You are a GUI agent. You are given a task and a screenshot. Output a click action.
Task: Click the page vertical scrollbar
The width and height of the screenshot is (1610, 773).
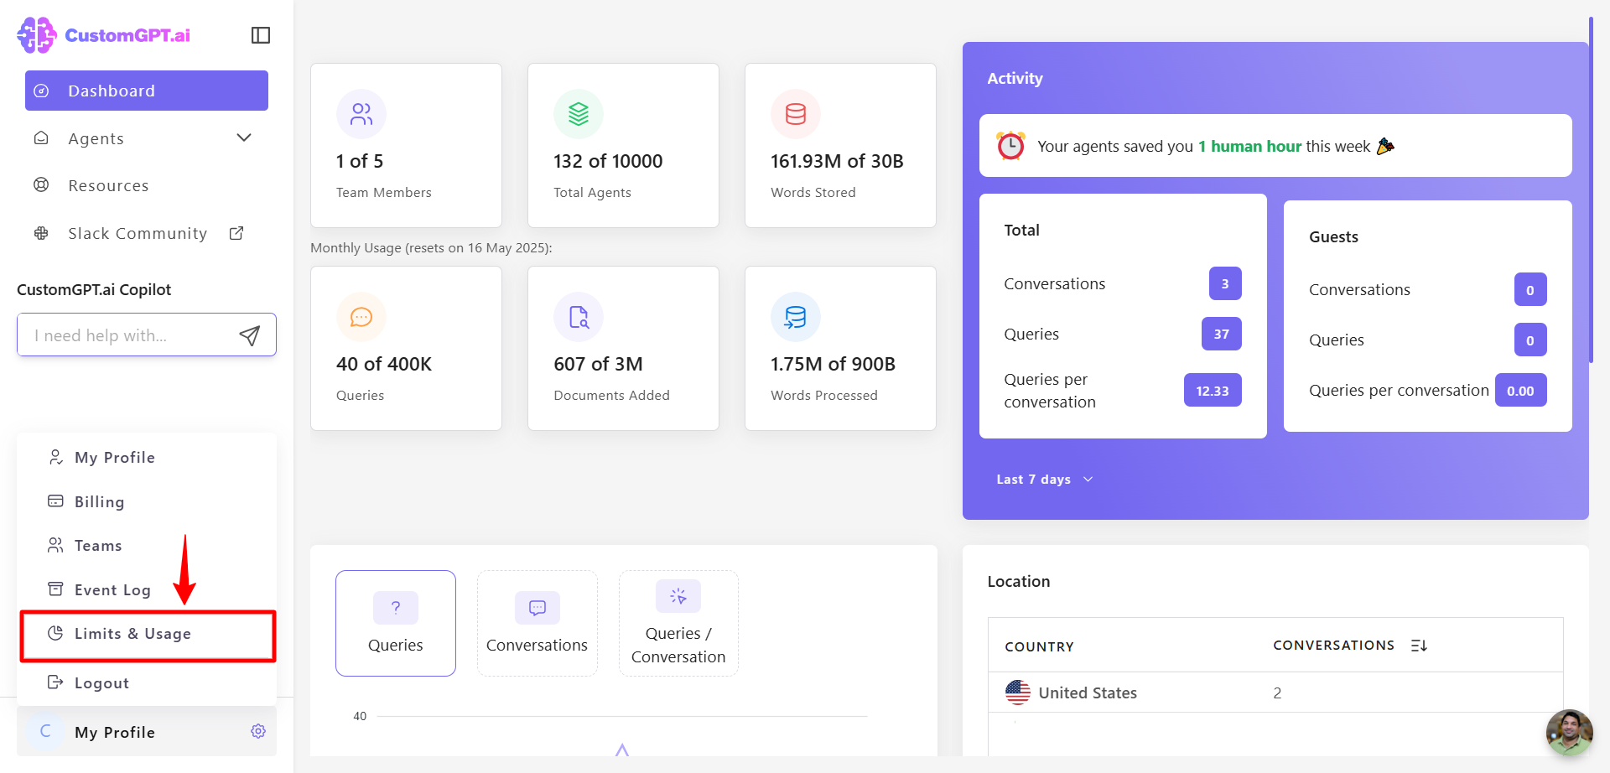click(x=1591, y=189)
